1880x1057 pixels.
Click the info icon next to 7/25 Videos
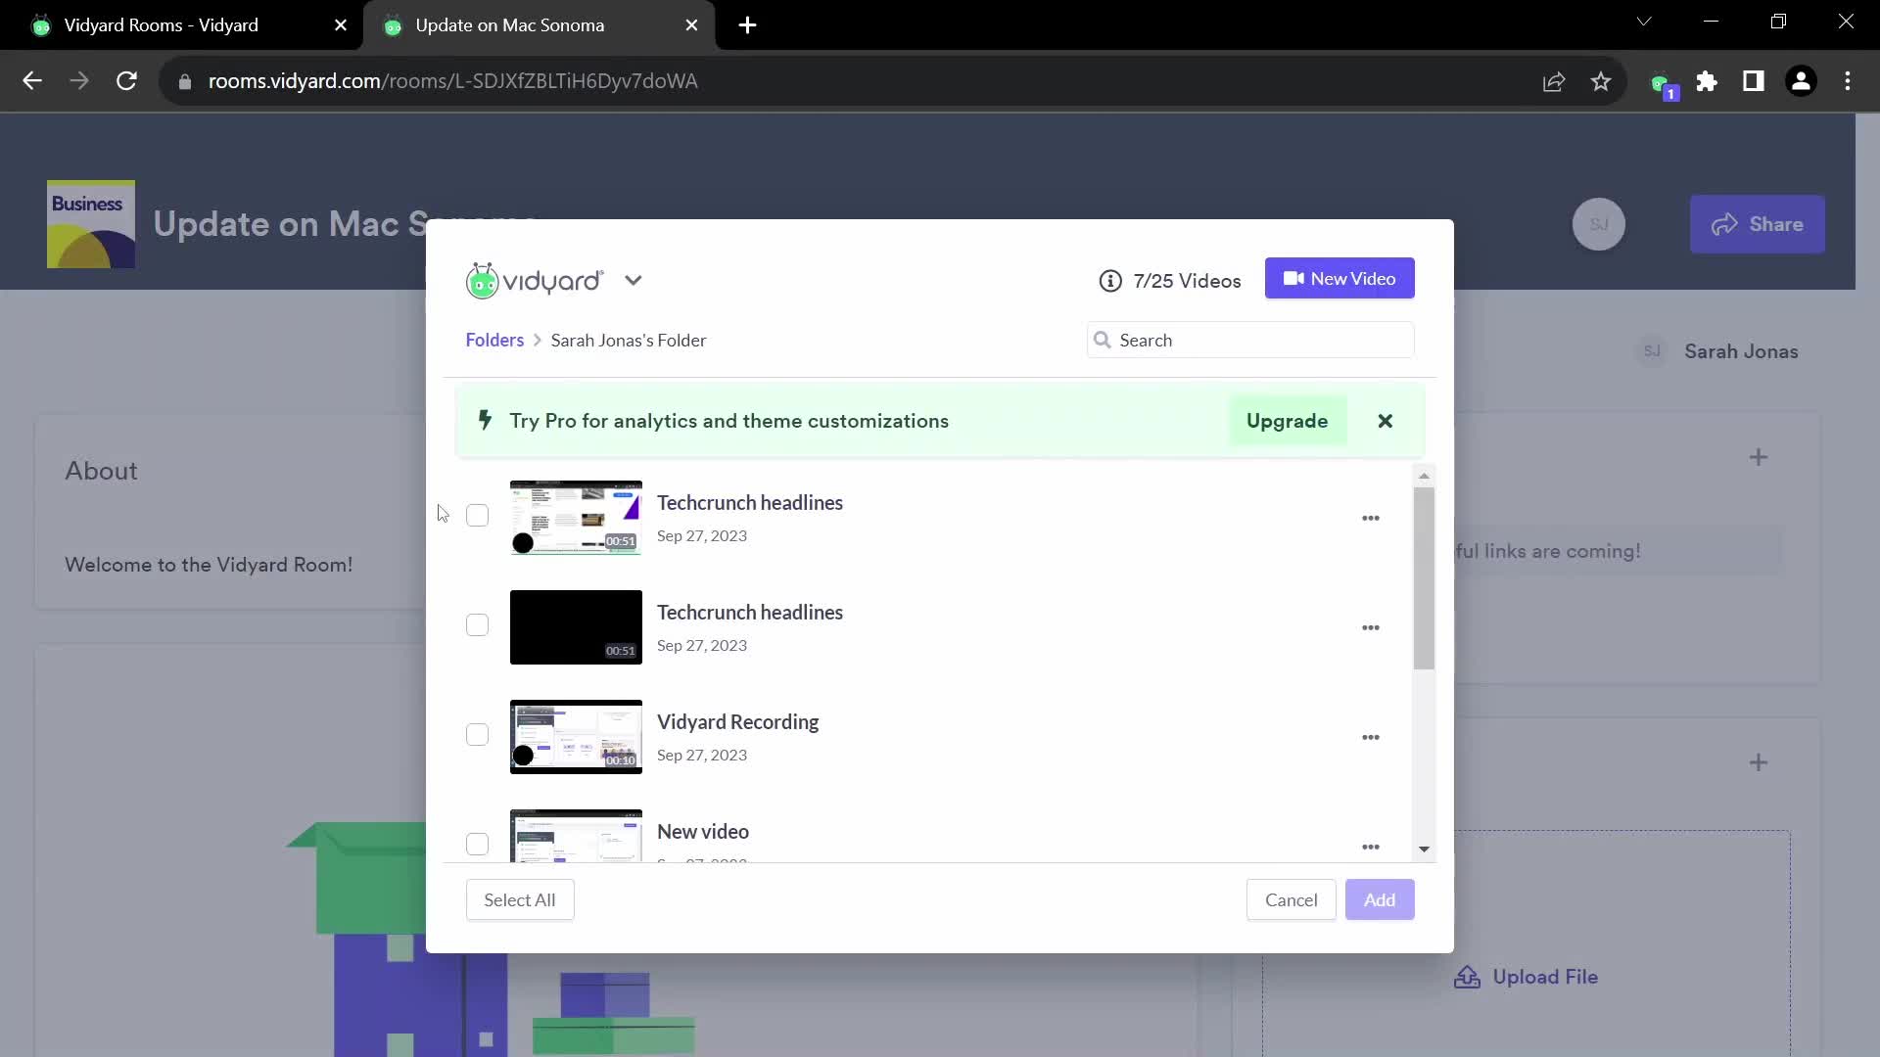pyautogui.click(x=1107, y=280)
